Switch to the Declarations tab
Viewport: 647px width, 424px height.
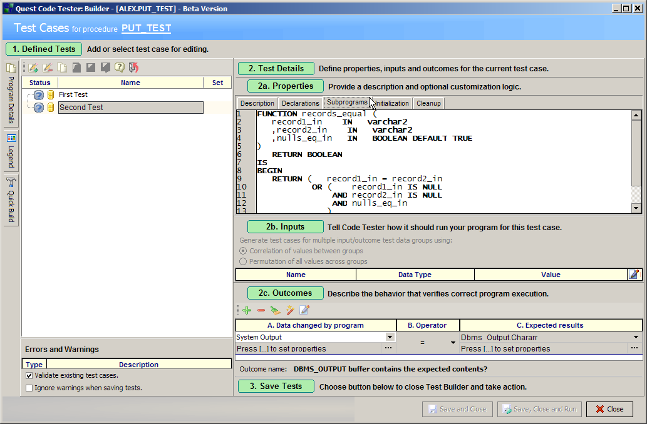(300, 103)
